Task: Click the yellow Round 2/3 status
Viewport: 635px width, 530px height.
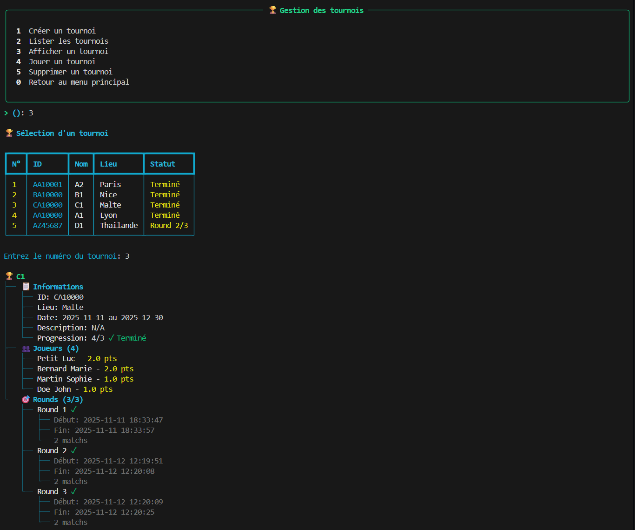Action: click(169, 226)
